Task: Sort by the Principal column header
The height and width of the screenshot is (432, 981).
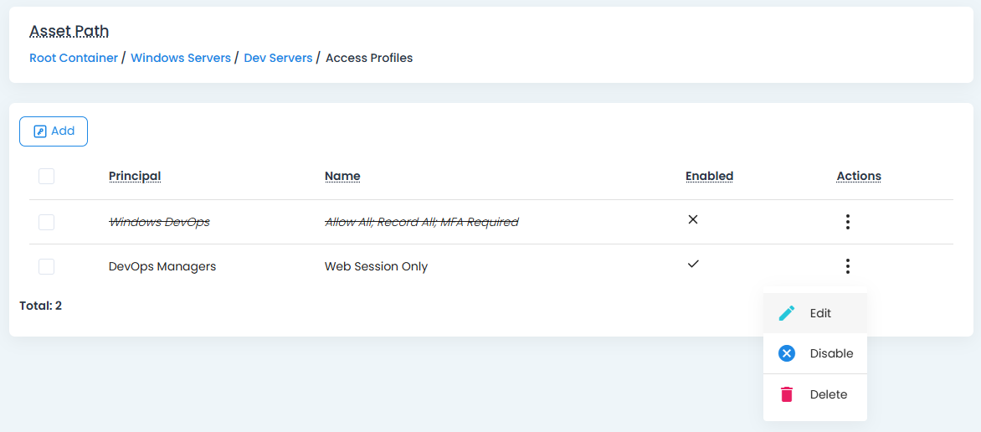Action: 135,176
